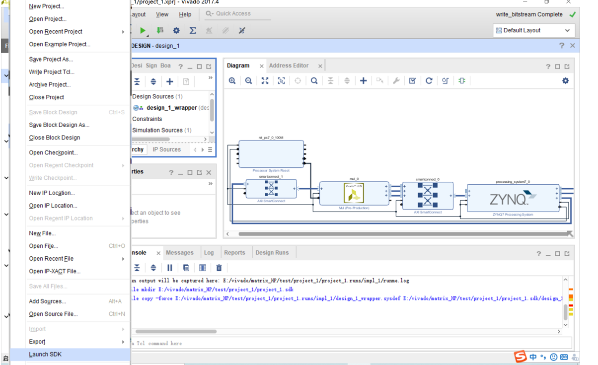Regenerate the diagram layout

coord(429,80)
